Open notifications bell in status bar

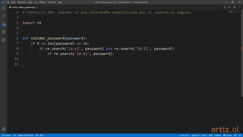240,135
